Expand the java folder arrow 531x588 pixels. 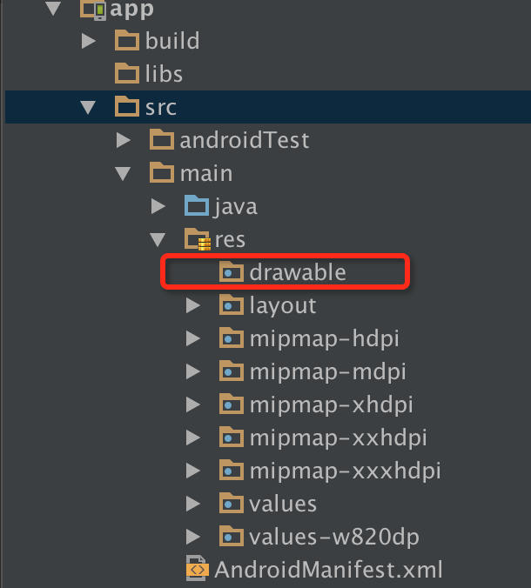tap(158, 206)
